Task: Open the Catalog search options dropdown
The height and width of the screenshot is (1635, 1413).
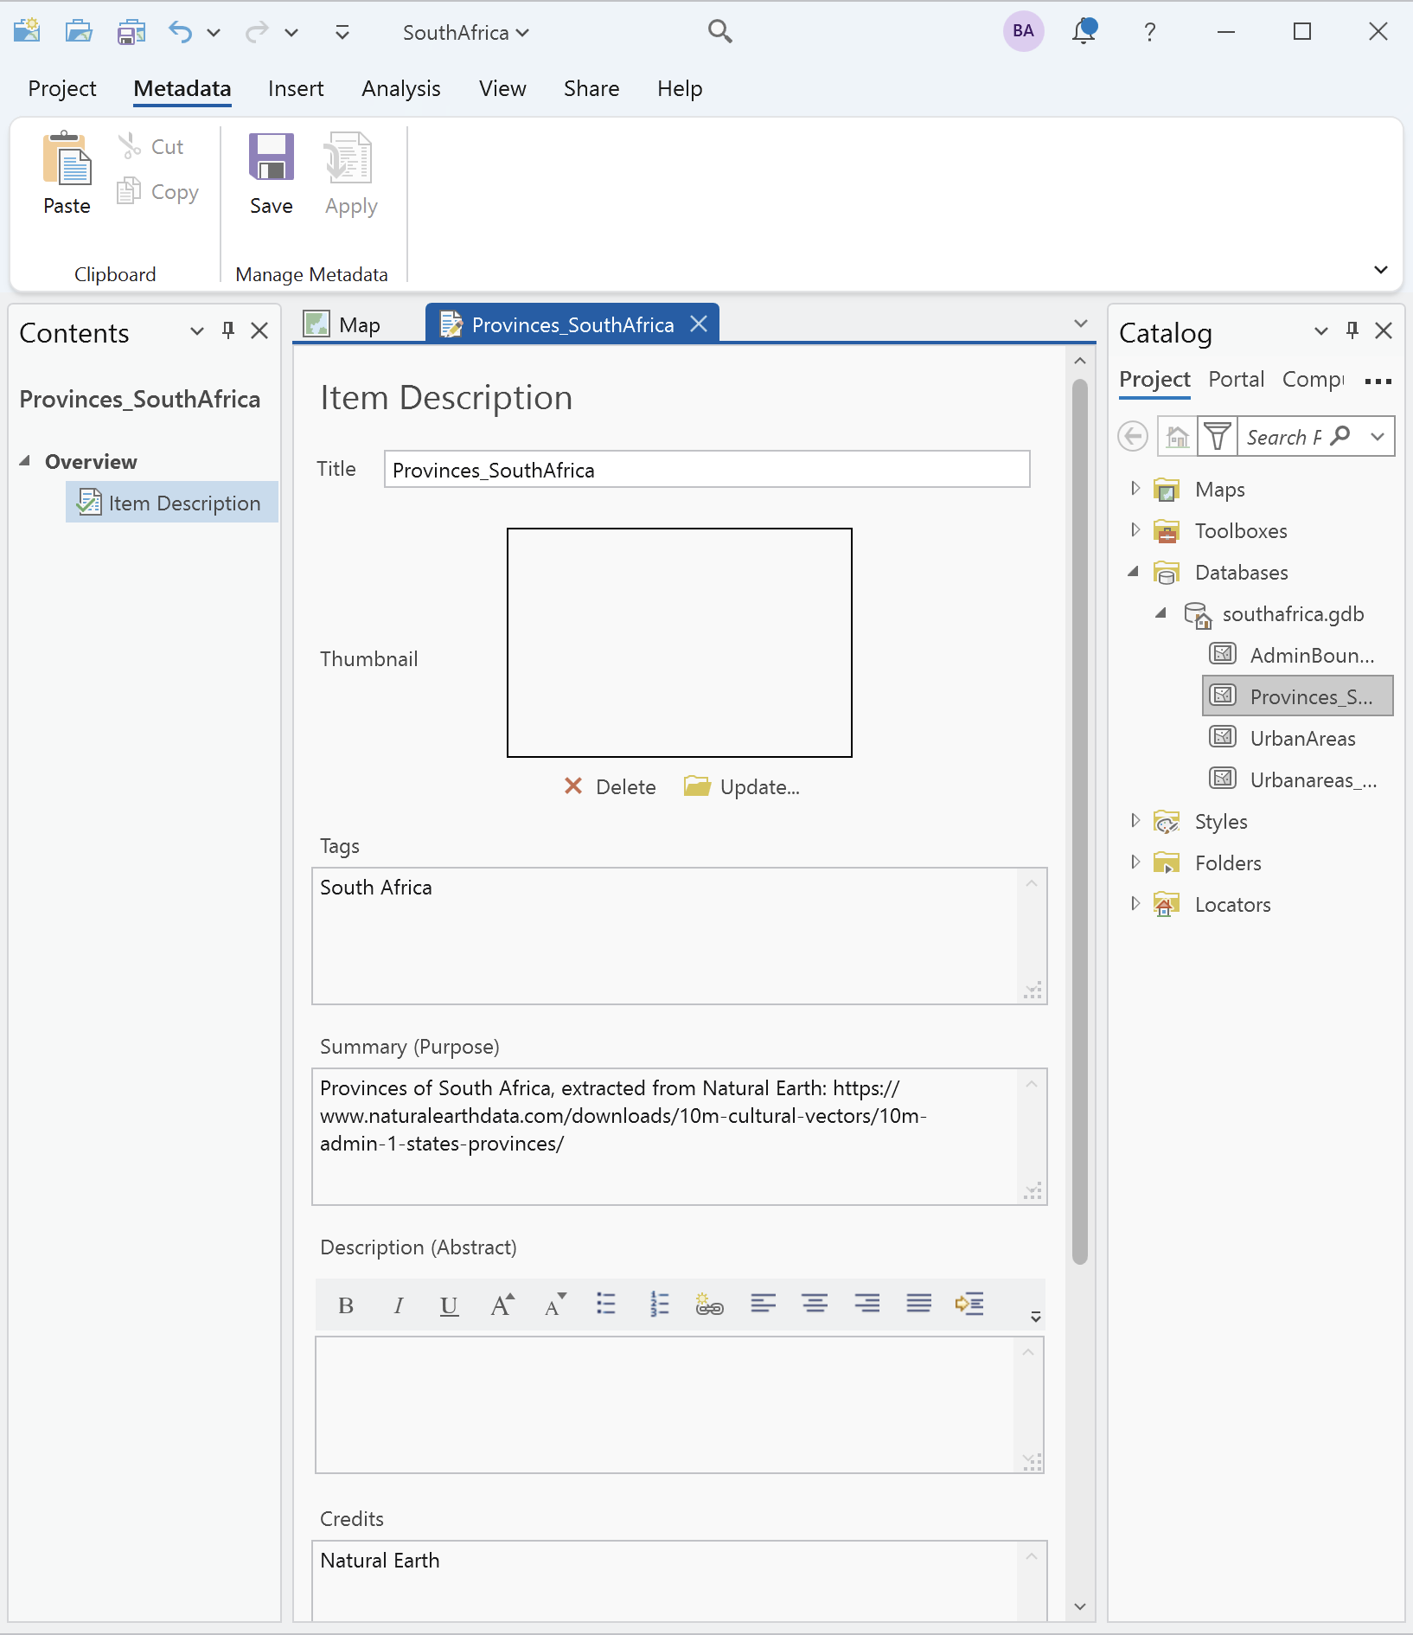Action: [x=1378, y=436]
